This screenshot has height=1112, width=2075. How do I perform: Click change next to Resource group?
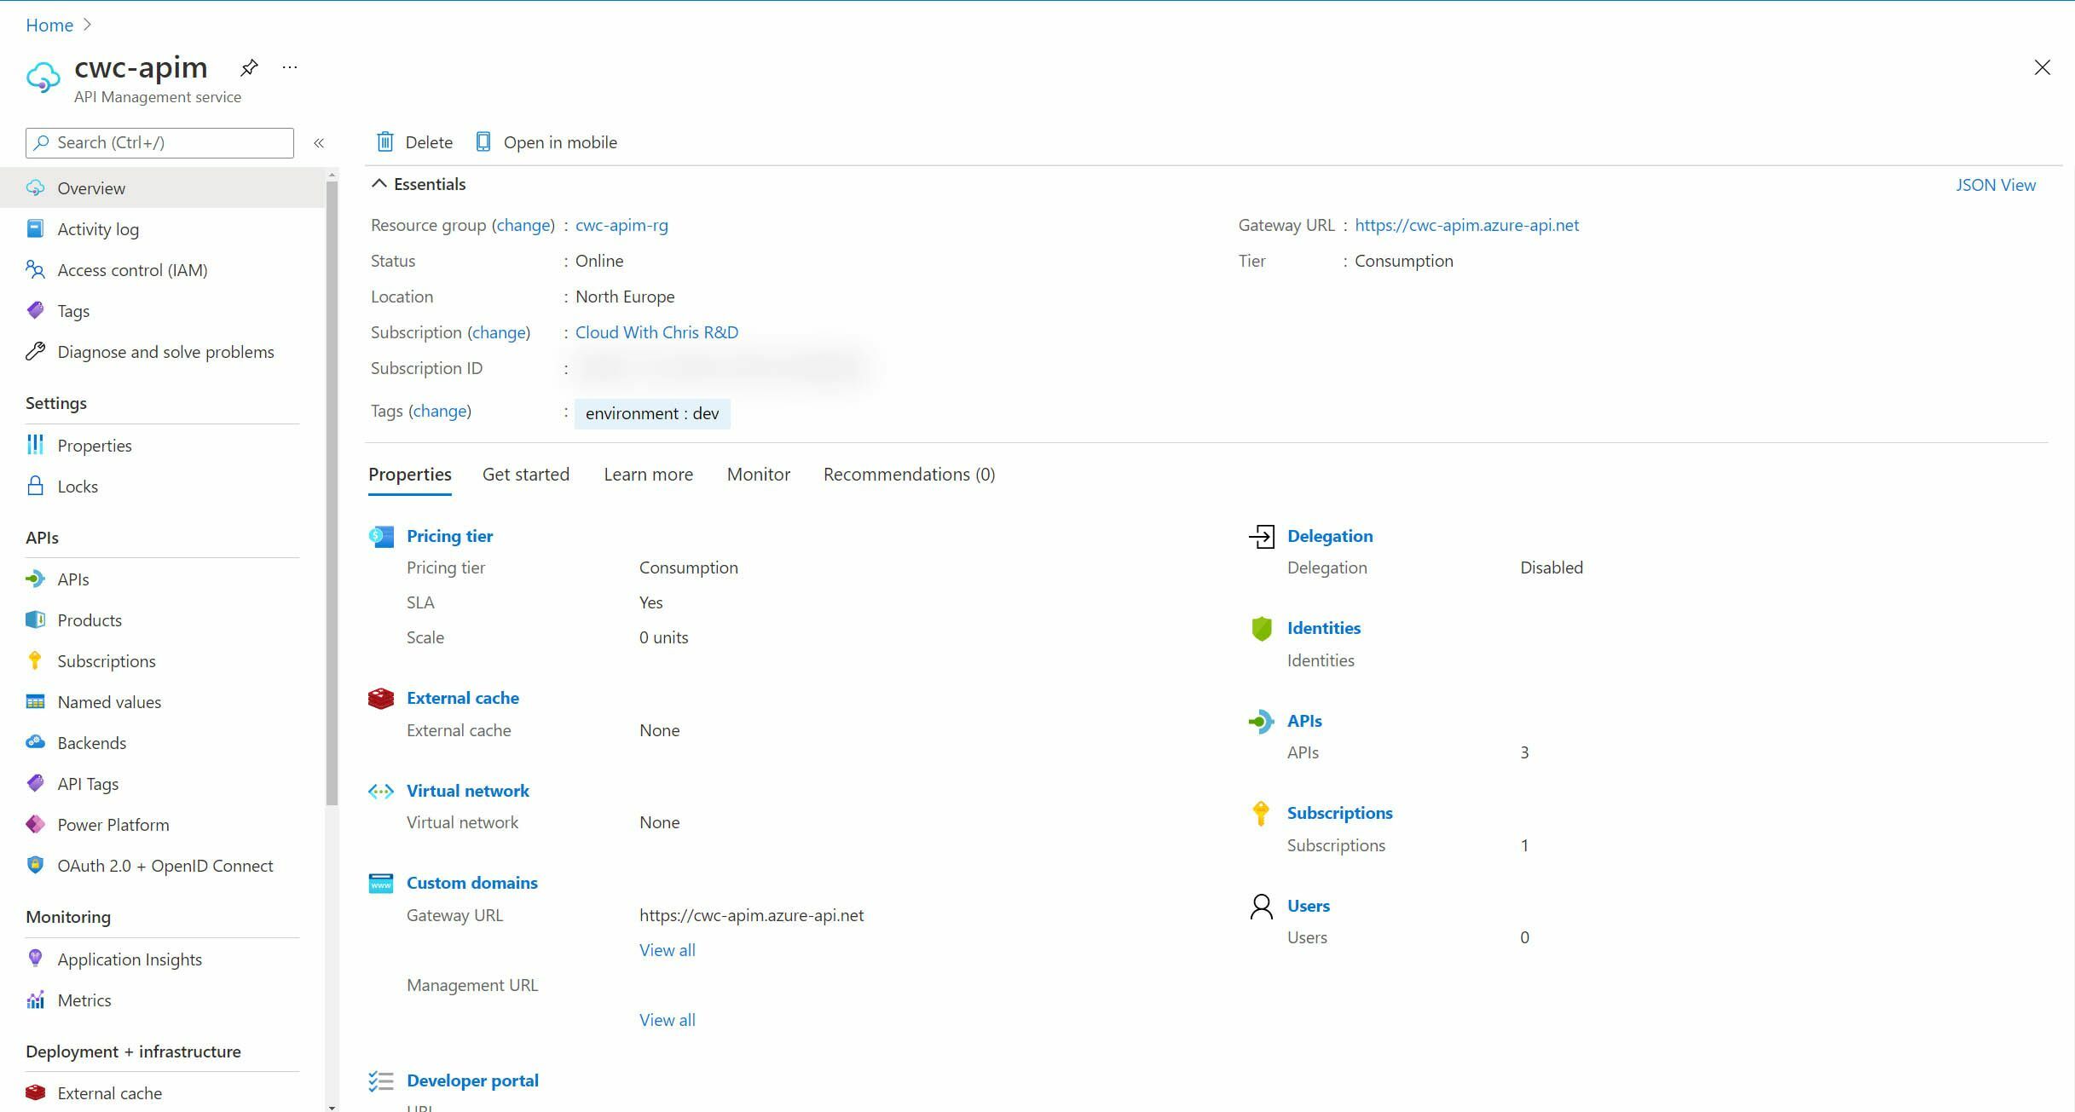tap(523, 225)
